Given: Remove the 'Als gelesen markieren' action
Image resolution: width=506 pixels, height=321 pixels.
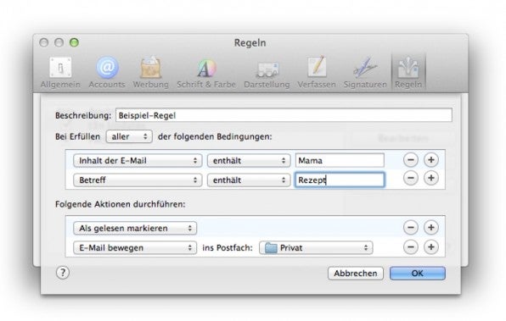Looking at the screenshot, I should (411, 228).
